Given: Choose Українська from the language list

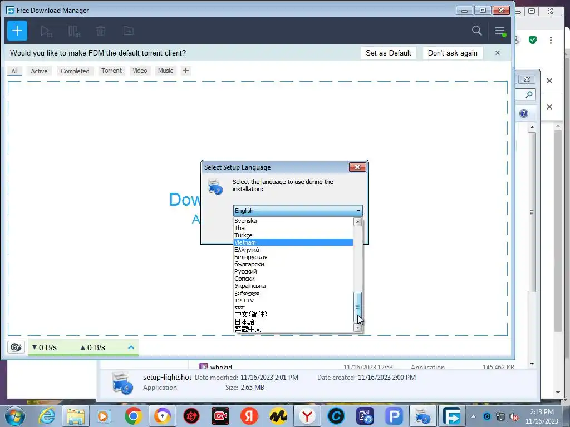Looking at the screenshot, I should (x=293, y=286).
